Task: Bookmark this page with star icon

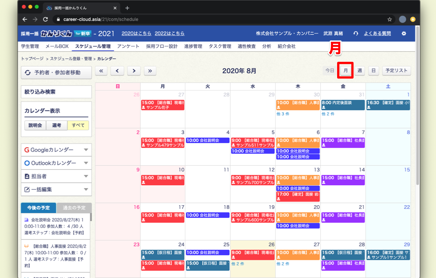Action: 389,19
